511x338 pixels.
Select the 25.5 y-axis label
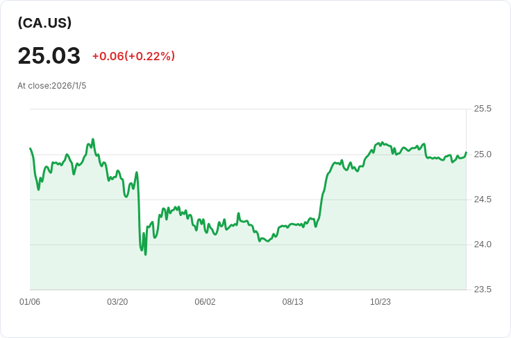click(x=483, y=109)
